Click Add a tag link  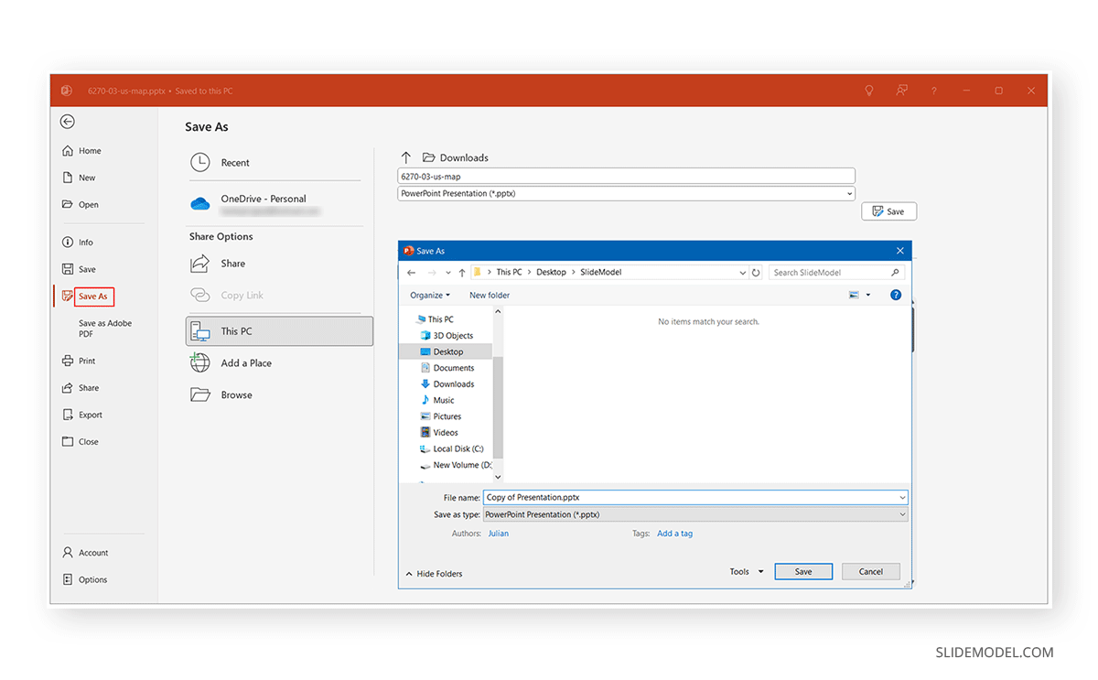[x=674, y=534]
